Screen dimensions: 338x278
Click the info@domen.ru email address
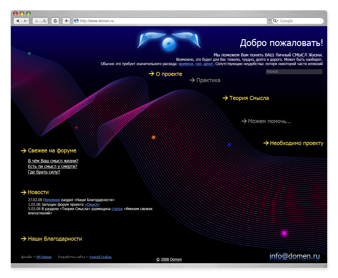tap(295, 256)
